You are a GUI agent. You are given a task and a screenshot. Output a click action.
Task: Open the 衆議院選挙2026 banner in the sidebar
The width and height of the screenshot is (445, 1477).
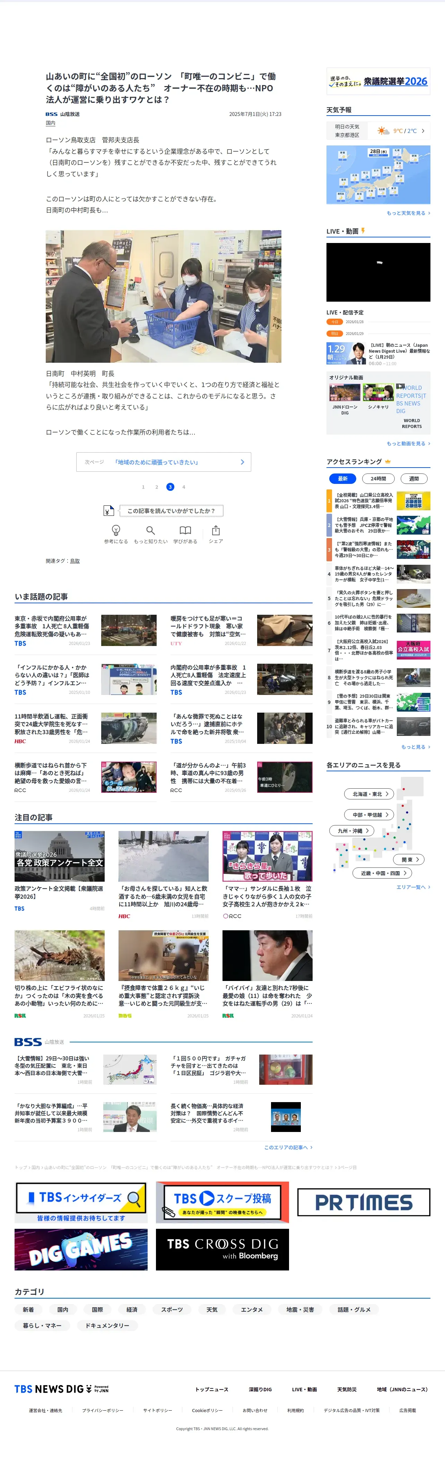click(378, 82)
